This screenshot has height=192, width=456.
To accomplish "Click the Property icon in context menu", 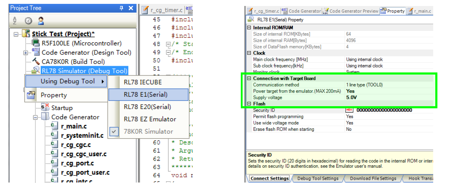I will click(31, 95).
